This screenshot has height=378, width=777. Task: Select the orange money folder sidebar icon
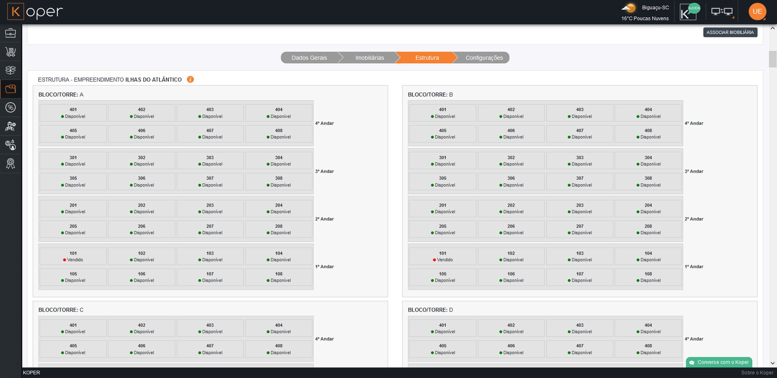(x=10, y=89)
